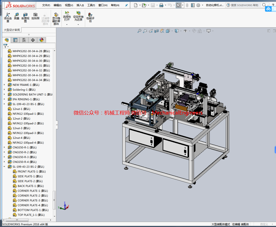Open the 视图(V) menu
The height and width of the screenshot is (227, 276).
[68, 5]
